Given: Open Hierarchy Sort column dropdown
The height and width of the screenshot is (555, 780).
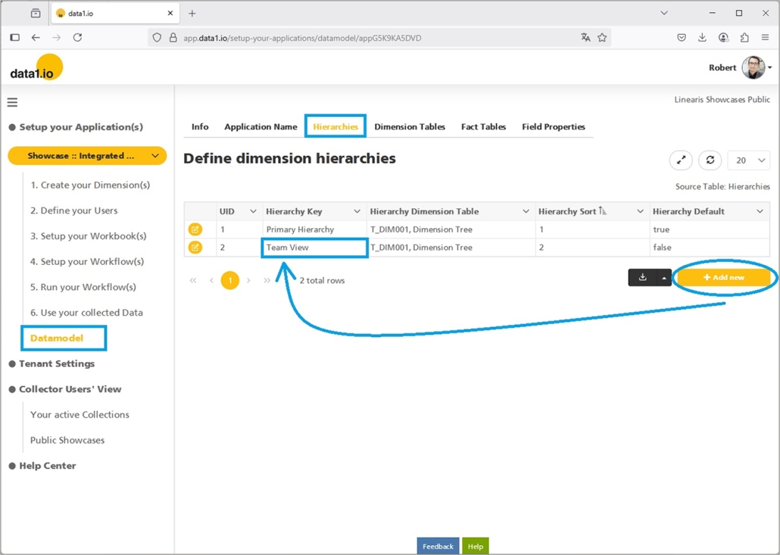Looking at the screenshot, I should coord(640,211).
